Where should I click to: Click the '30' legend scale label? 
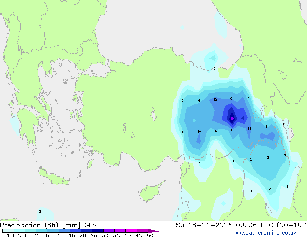pos(105,235)
